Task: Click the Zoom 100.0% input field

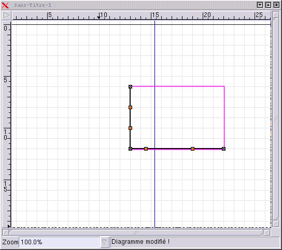Action: coord(60,242)
